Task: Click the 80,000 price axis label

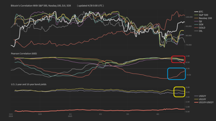Action: point(189,36)
